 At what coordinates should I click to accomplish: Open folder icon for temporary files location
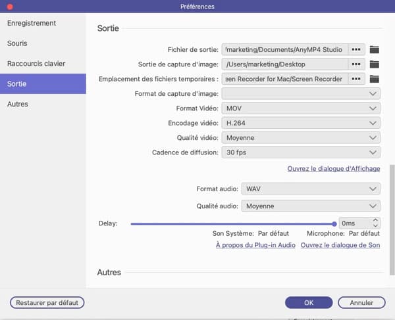[375, 79]
